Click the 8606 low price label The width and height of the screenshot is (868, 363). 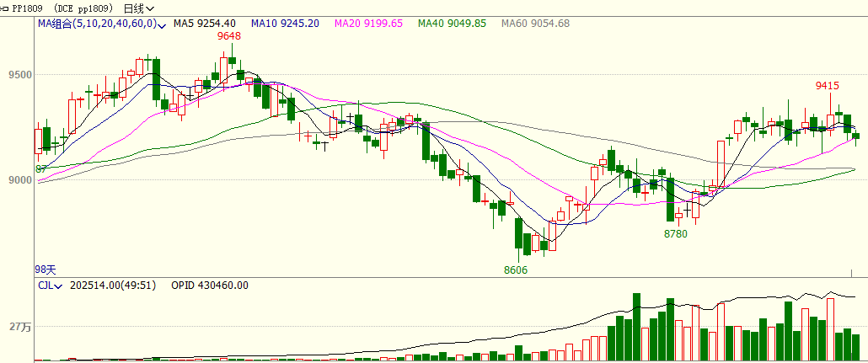point(516,270)
